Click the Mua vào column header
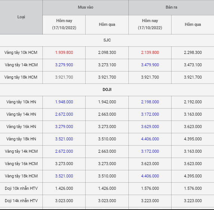 (86, 7)
